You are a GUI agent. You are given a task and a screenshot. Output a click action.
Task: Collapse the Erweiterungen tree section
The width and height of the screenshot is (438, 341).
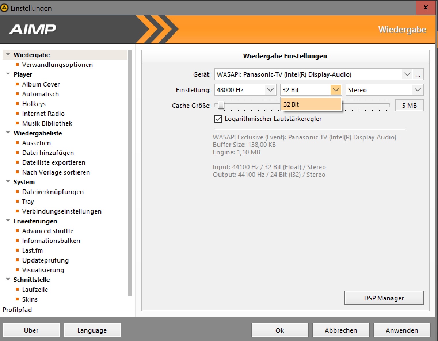[x=8, y=221]
